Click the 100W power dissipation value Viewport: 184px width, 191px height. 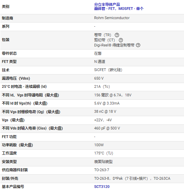(x=99, y=145)
